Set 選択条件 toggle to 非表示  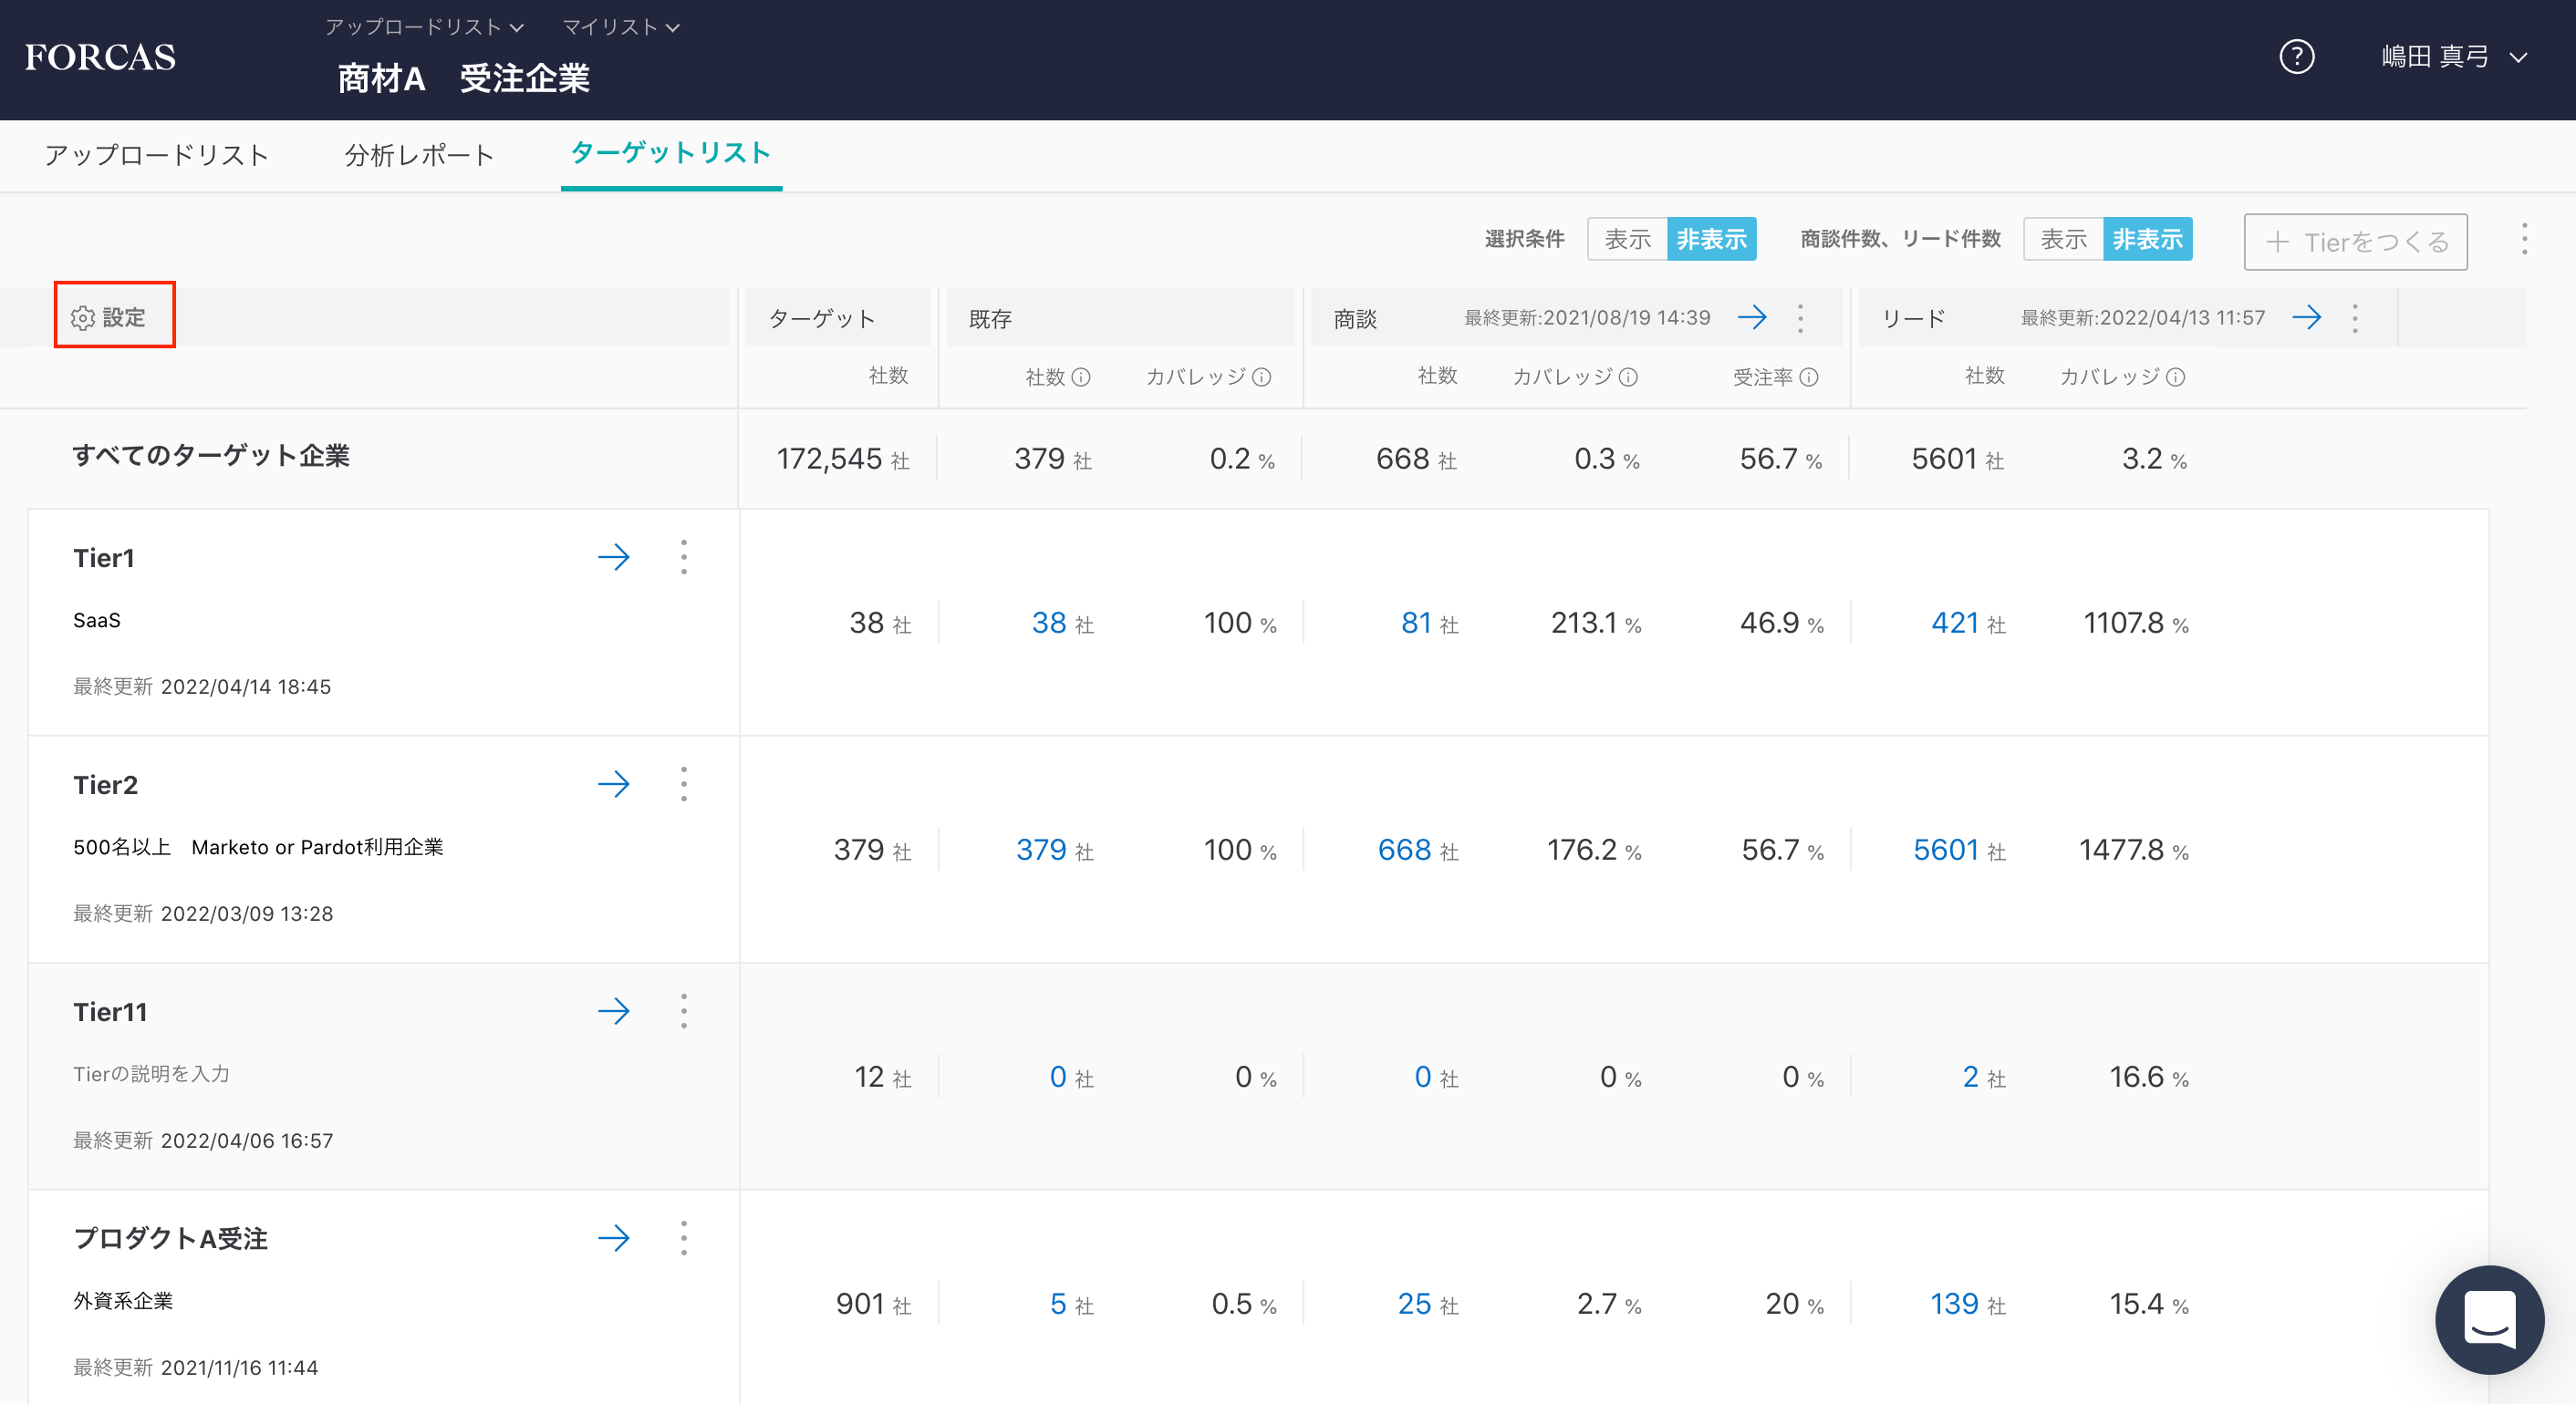[1711, 240]
